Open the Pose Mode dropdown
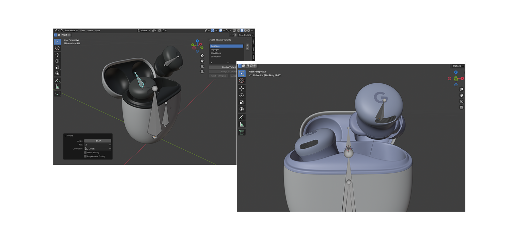 (x=69, y=30)
